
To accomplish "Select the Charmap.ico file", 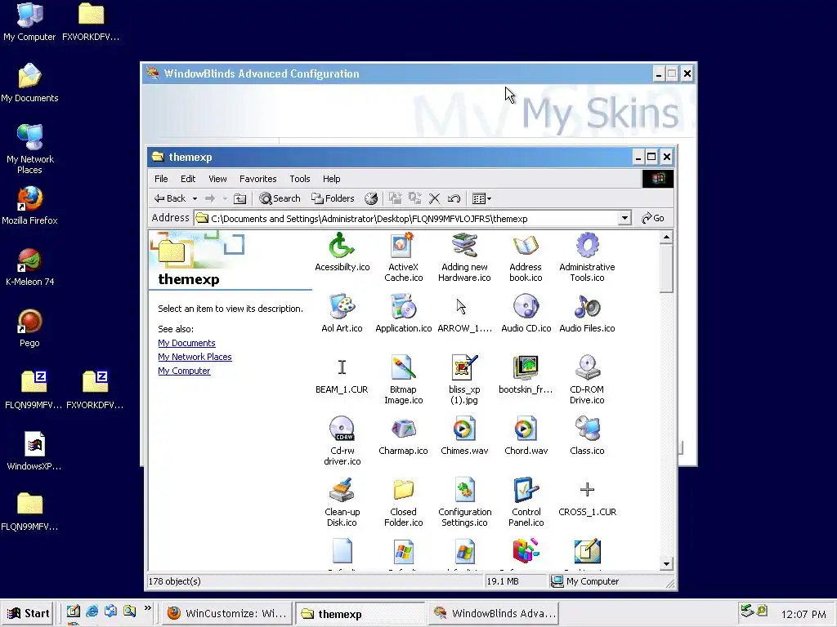I will pyautogui.click(x=404, y=436).
